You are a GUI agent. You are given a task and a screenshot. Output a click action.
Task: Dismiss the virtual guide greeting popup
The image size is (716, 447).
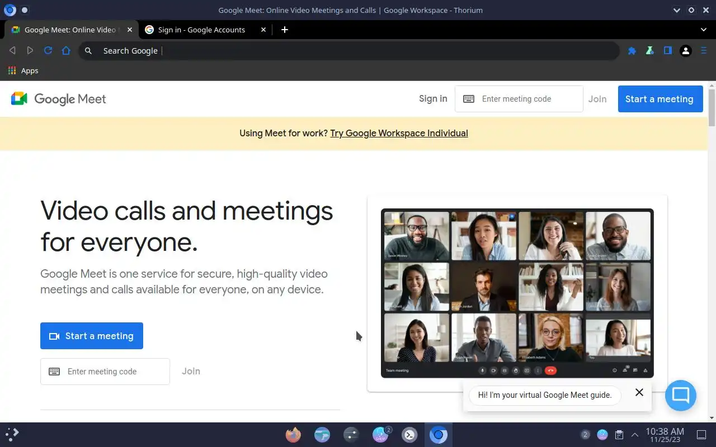pyautogui.click(x=639, y=392)
